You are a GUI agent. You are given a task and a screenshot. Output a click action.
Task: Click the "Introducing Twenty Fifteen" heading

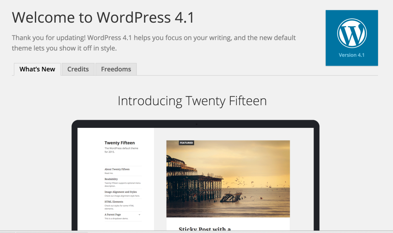click(192, 101)
